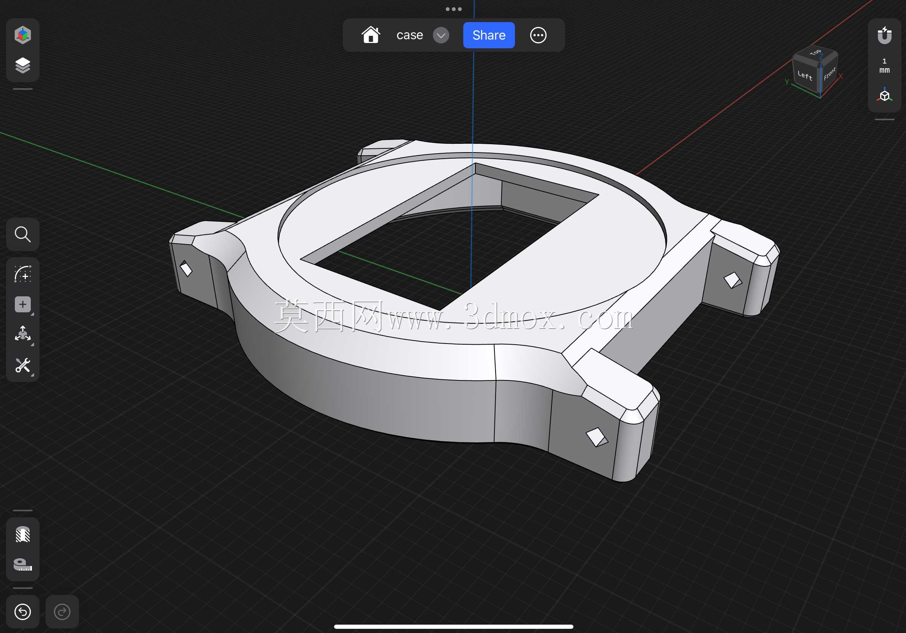Toggle the magnet snapping option
906x633 pixels.
[x=884, y=35]
